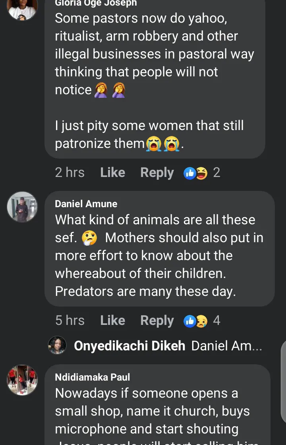Expand Onyedikachi Dikeh's reply thread
The image size is (286, 445).
(x=226, y=346)
